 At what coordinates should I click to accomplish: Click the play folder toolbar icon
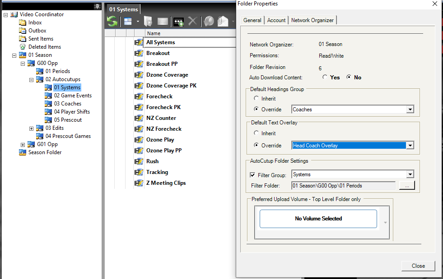point(148,22)
